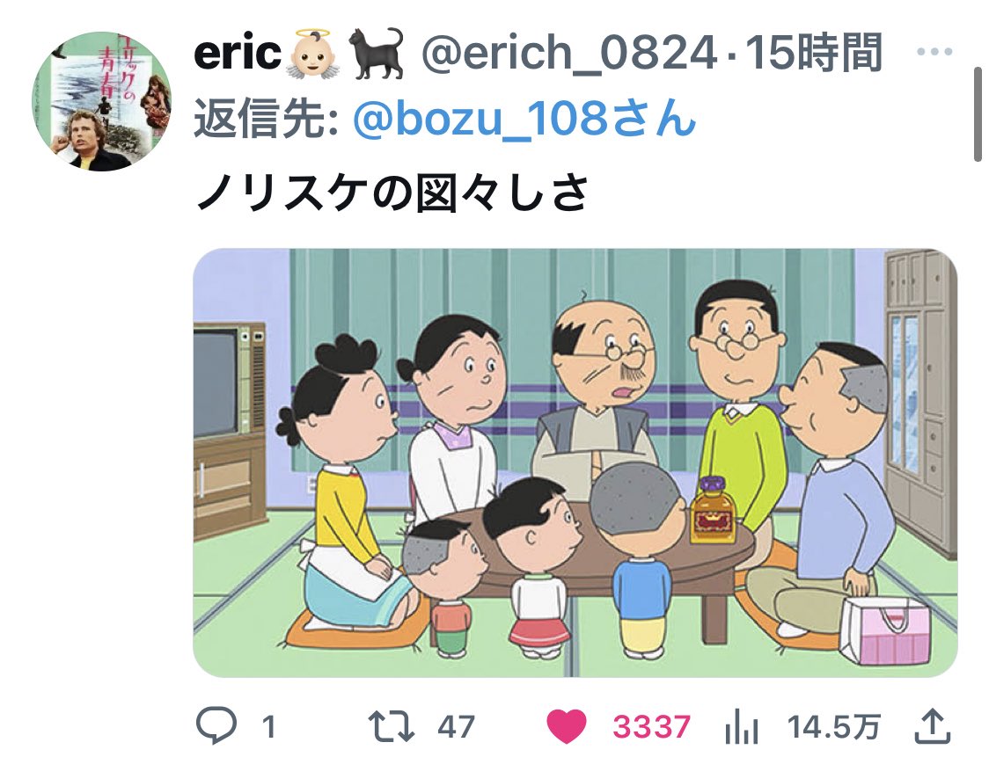This screenshot has height=757, width=989.
Task: Click the retweet count 47
Action: pos(456,727)
